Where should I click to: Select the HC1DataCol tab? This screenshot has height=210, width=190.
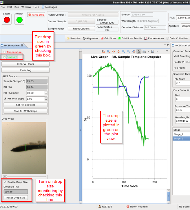pyautogui.click(x=181, y=45)
